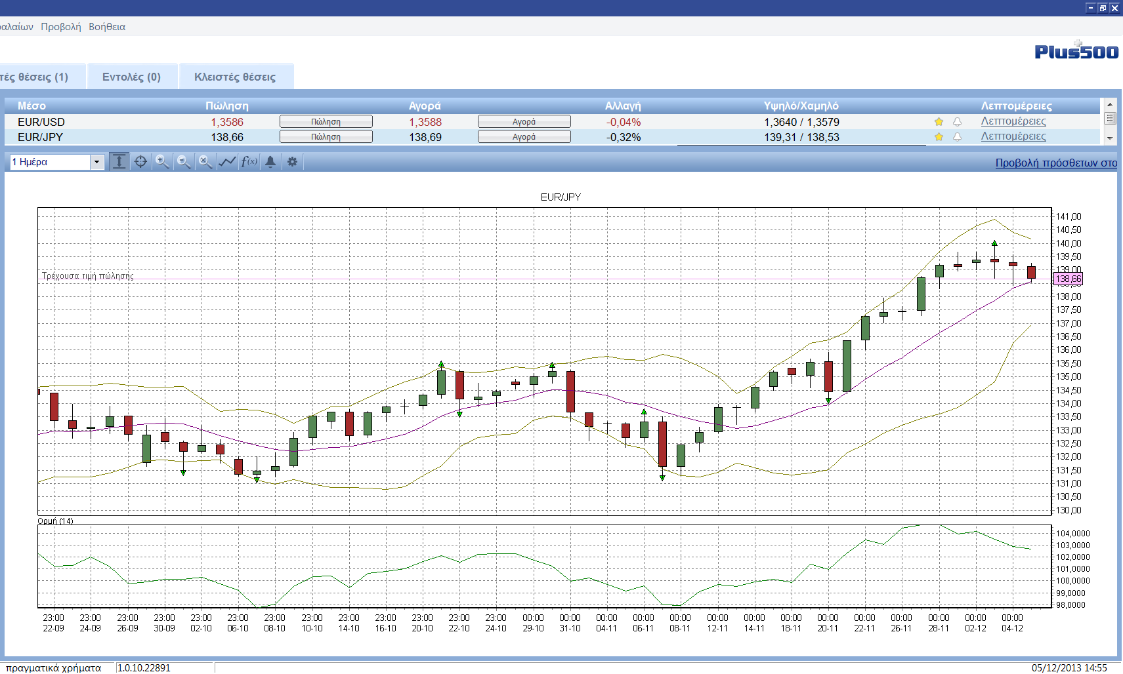Zoom out of the chart
The width and height of the screenshot is (1123, 674).
tap(184, 161)
